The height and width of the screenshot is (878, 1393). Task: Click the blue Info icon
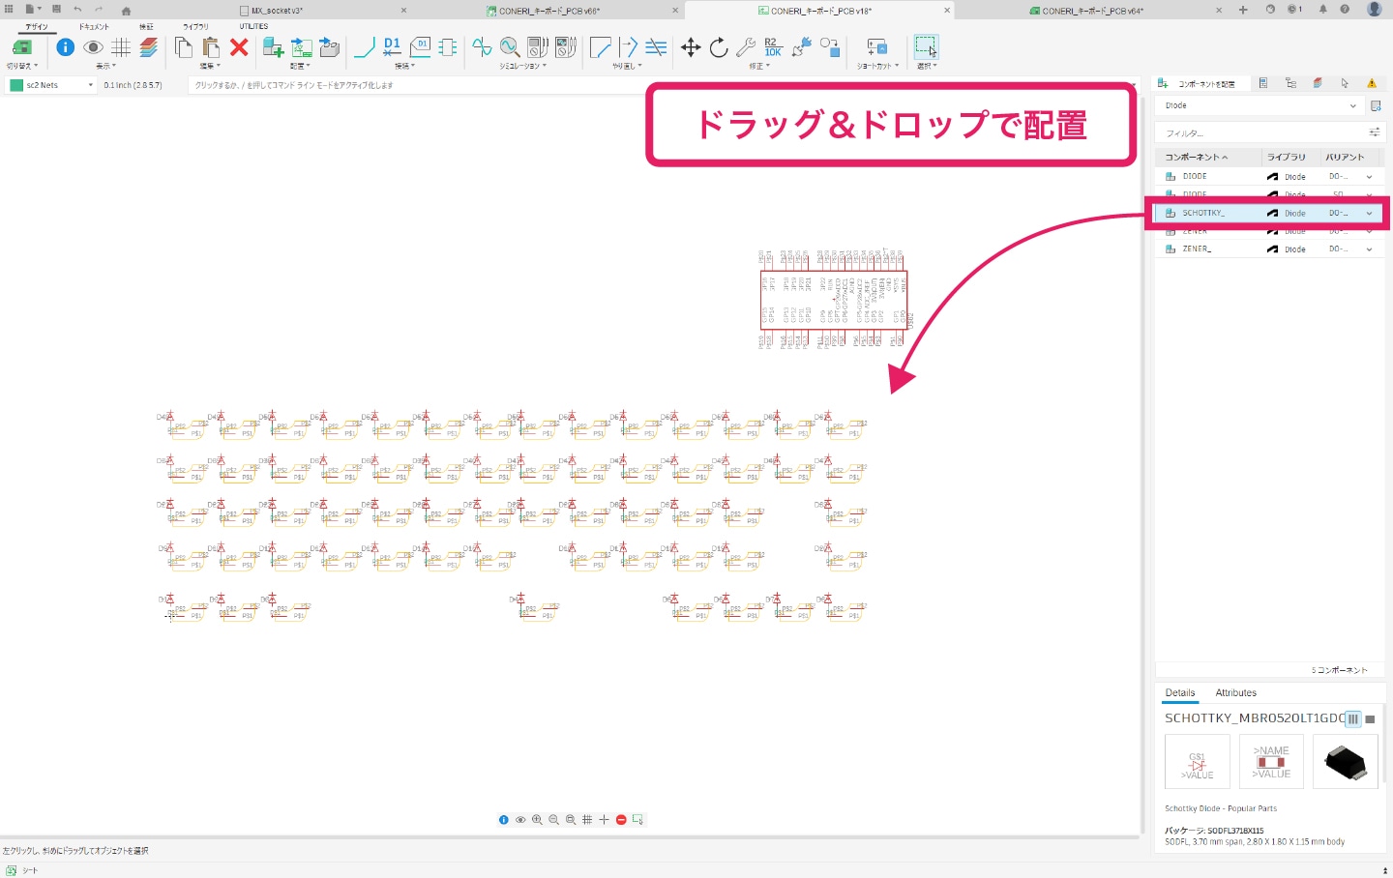(65, 47)
